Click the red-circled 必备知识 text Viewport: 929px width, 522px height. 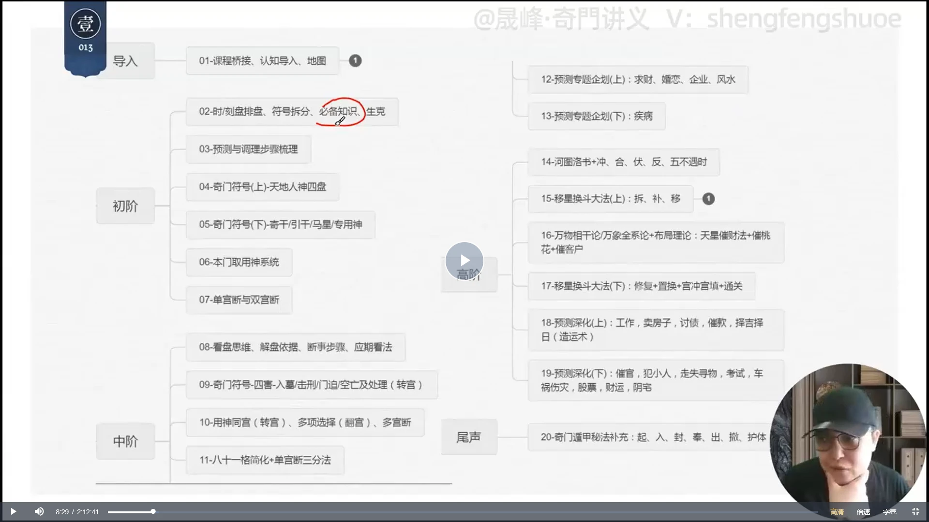[338, 112]
